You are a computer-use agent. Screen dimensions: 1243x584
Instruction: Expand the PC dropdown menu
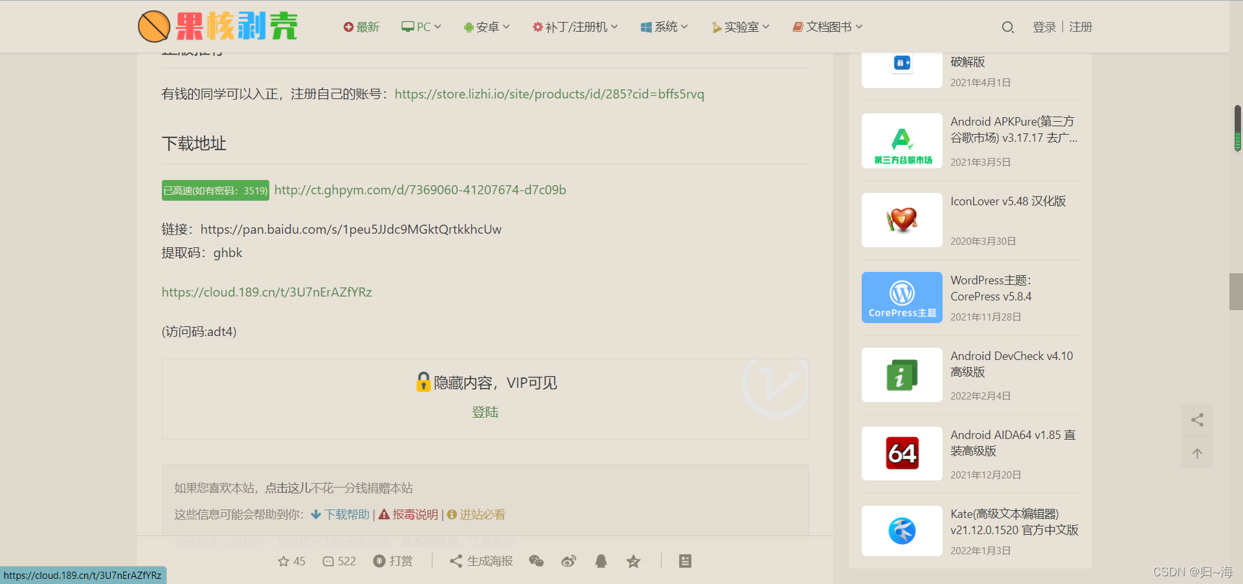[421, 27]
